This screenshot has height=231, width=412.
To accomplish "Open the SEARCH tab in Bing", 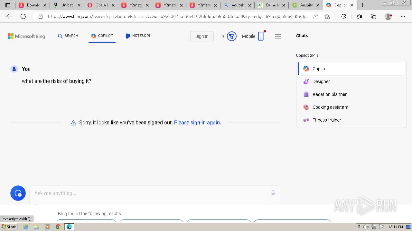I will [68, 36].
